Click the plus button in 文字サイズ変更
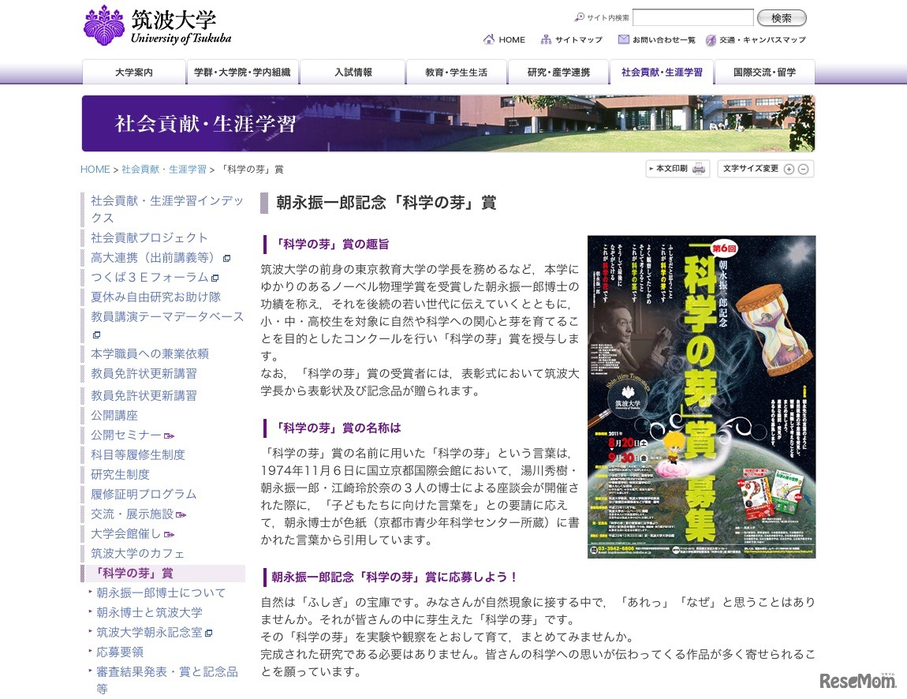 tap(789, 169)
